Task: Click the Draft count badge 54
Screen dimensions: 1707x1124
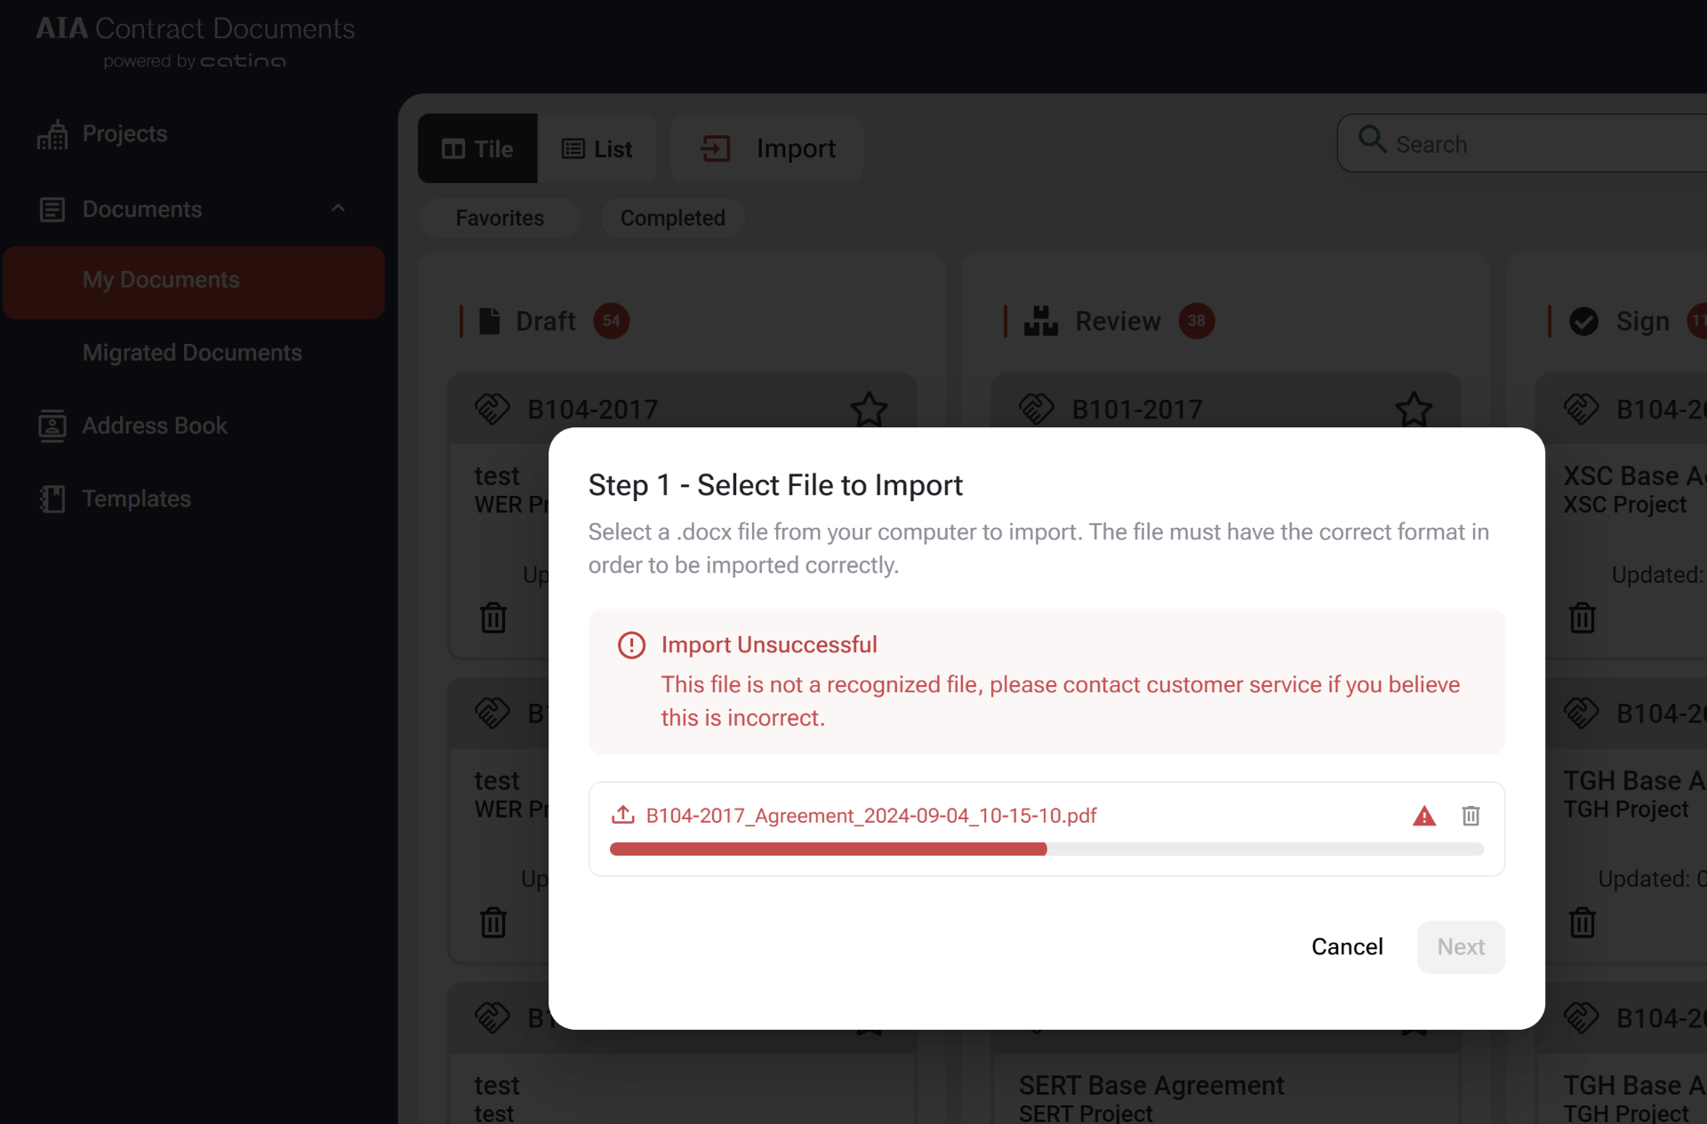Action: 612,321
